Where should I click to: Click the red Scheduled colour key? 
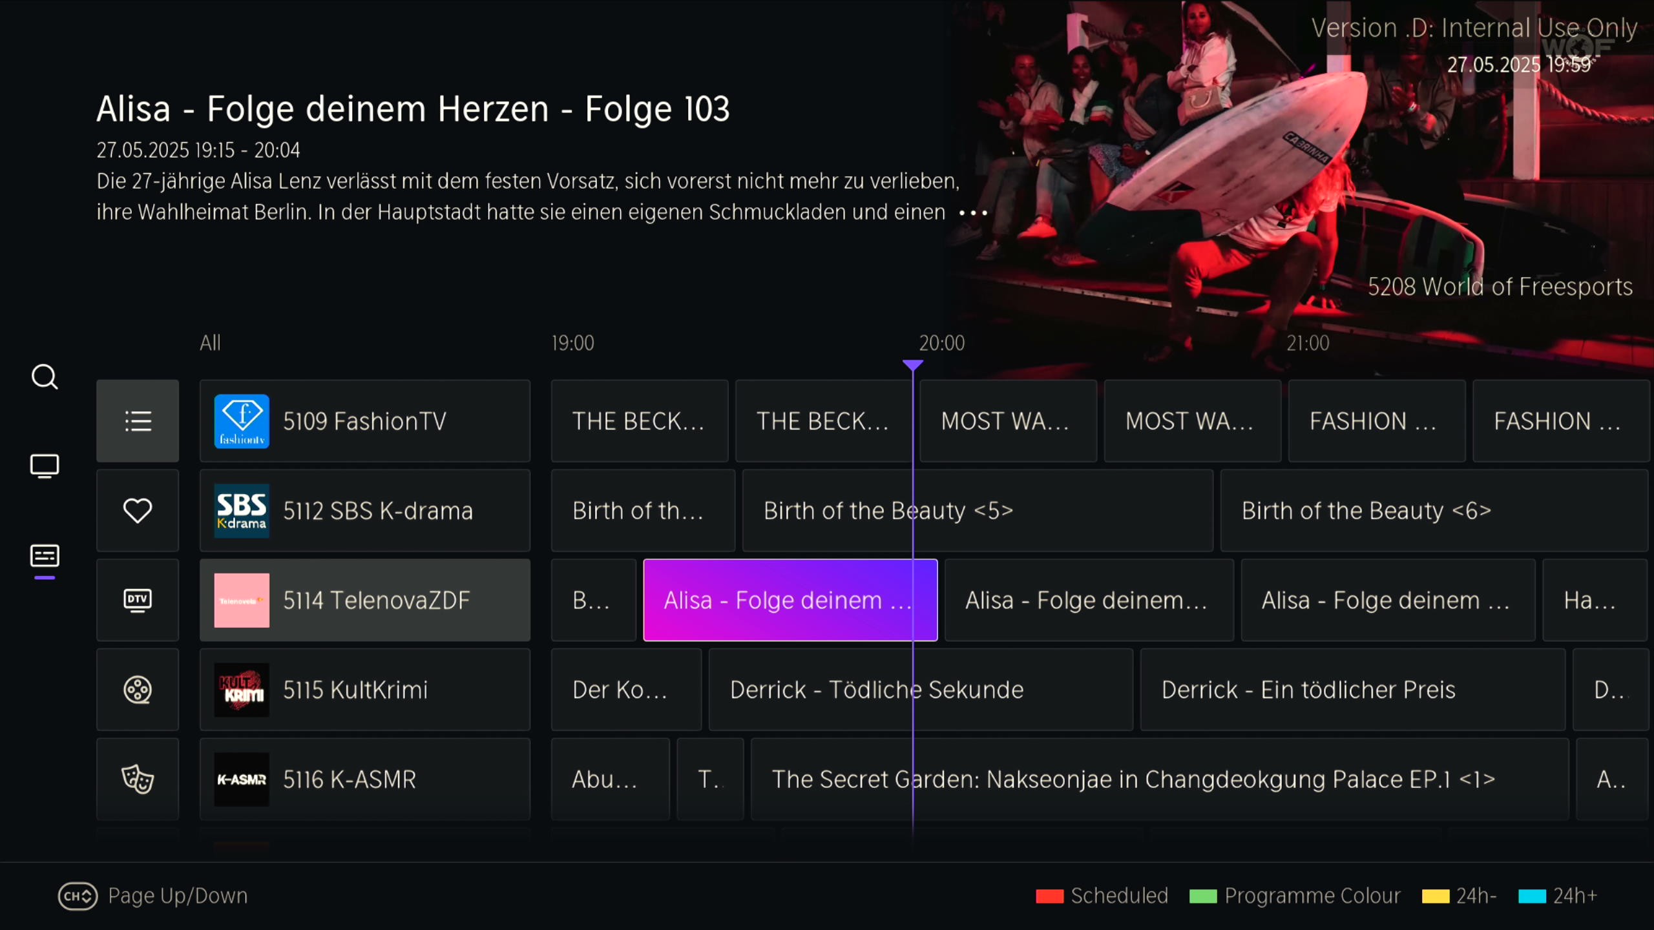(x=1049, y=896)
